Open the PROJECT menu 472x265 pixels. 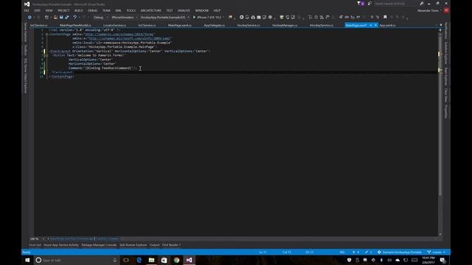click(x=63, y=10)
